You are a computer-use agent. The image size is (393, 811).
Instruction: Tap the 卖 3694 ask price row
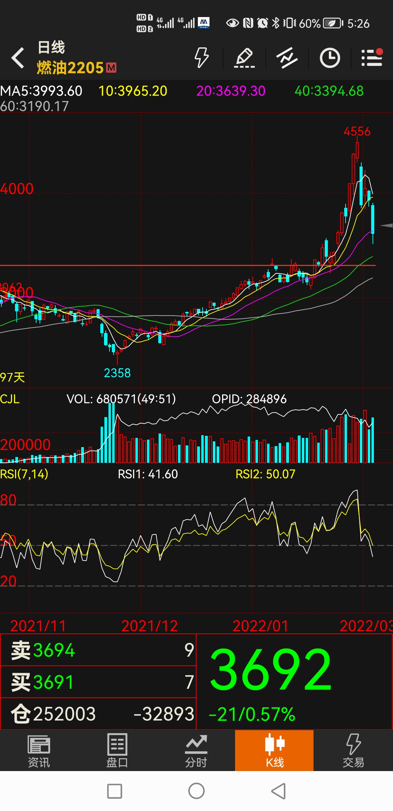coord(98,650)
